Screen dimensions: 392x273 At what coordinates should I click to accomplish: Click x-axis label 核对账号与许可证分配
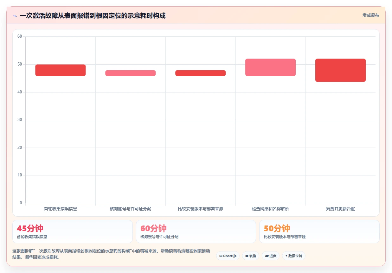click(131, 209)
